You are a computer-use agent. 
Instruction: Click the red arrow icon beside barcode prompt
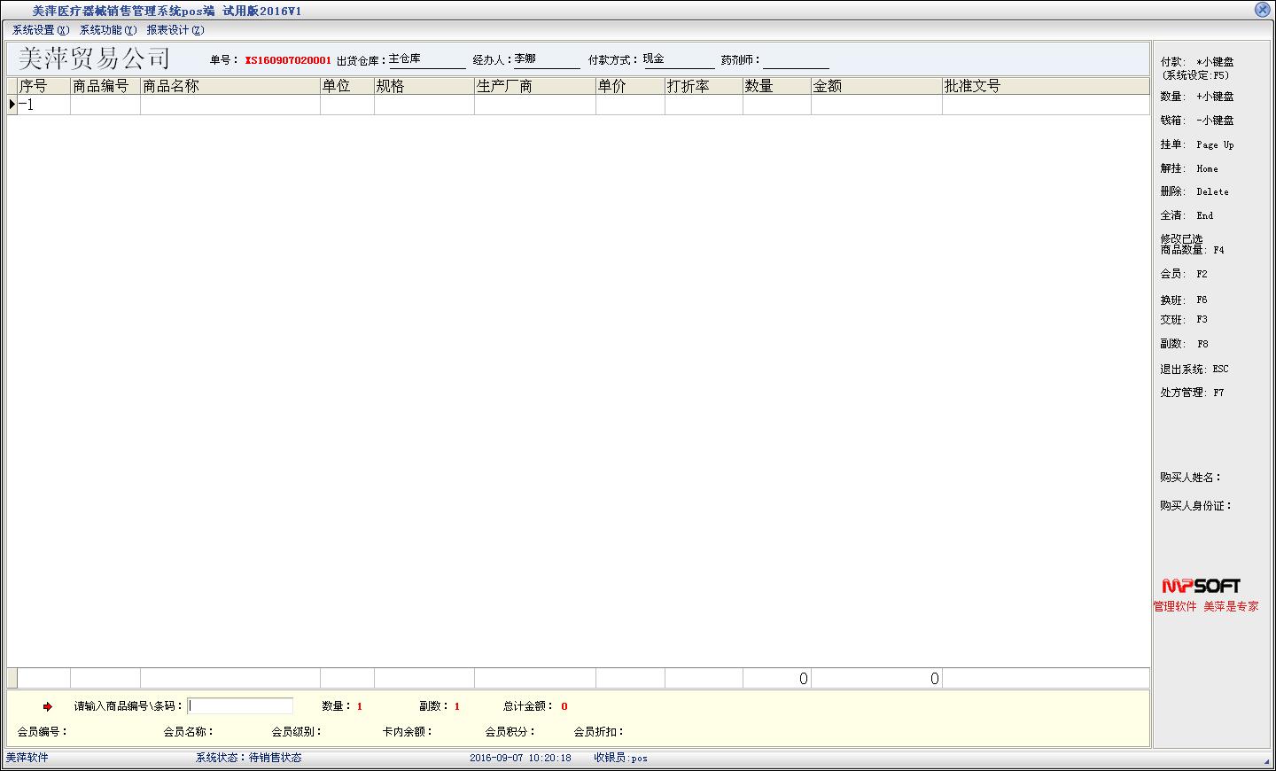click(x=48, y=706)
